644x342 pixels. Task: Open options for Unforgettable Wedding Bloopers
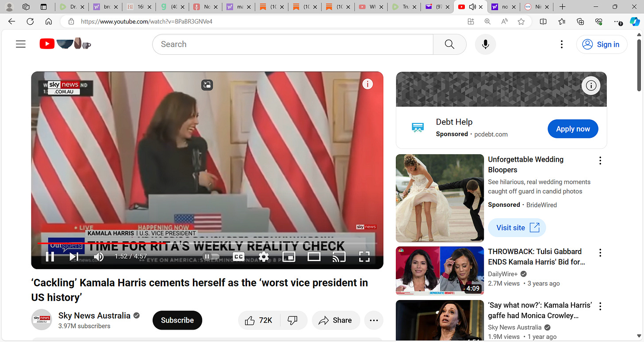point(600,160)
